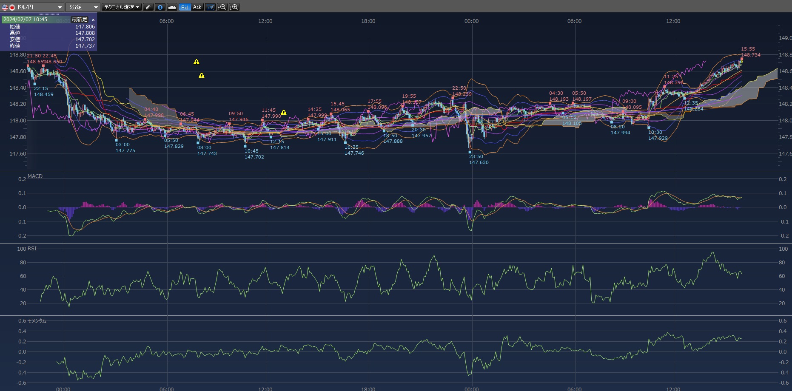The image size is (792, 391).
Task: Zoom in the chart vertically
Action: pos(234,7)
